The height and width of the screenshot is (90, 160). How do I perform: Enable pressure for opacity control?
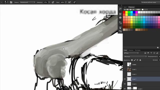click(53, 2)
